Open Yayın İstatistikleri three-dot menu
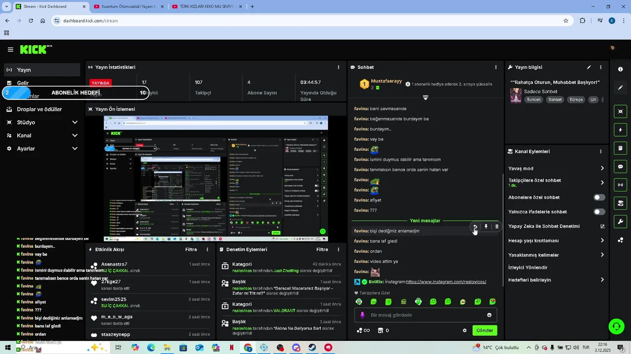The image size is (631, 354). coord(338,67)
